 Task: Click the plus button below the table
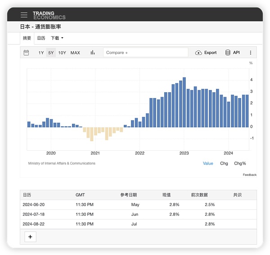tap(30, 237)
